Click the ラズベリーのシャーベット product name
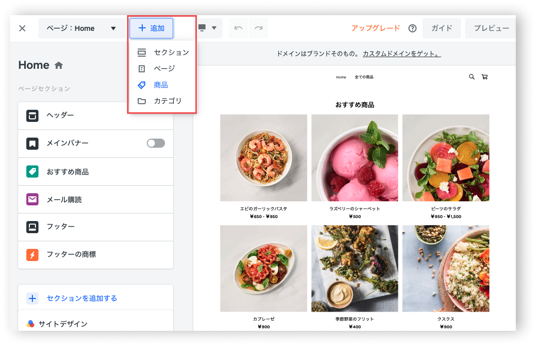Viewport: 536px width, 346px height. [355, 209]
